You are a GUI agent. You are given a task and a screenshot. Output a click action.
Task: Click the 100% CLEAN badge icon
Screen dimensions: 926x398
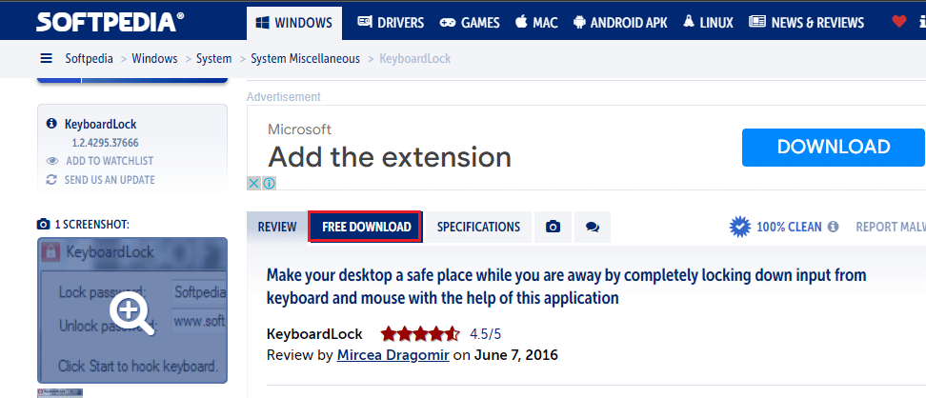[x=740, y=227]
